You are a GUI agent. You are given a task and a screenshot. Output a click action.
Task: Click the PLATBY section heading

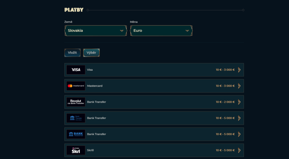pyautogui.click(x=74, y=10)
